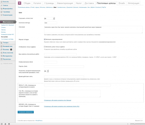Viewport: 145px width, 125px height.
Task: Open the unregistered users accept invoices dropdown
Action: click(46, 71)
